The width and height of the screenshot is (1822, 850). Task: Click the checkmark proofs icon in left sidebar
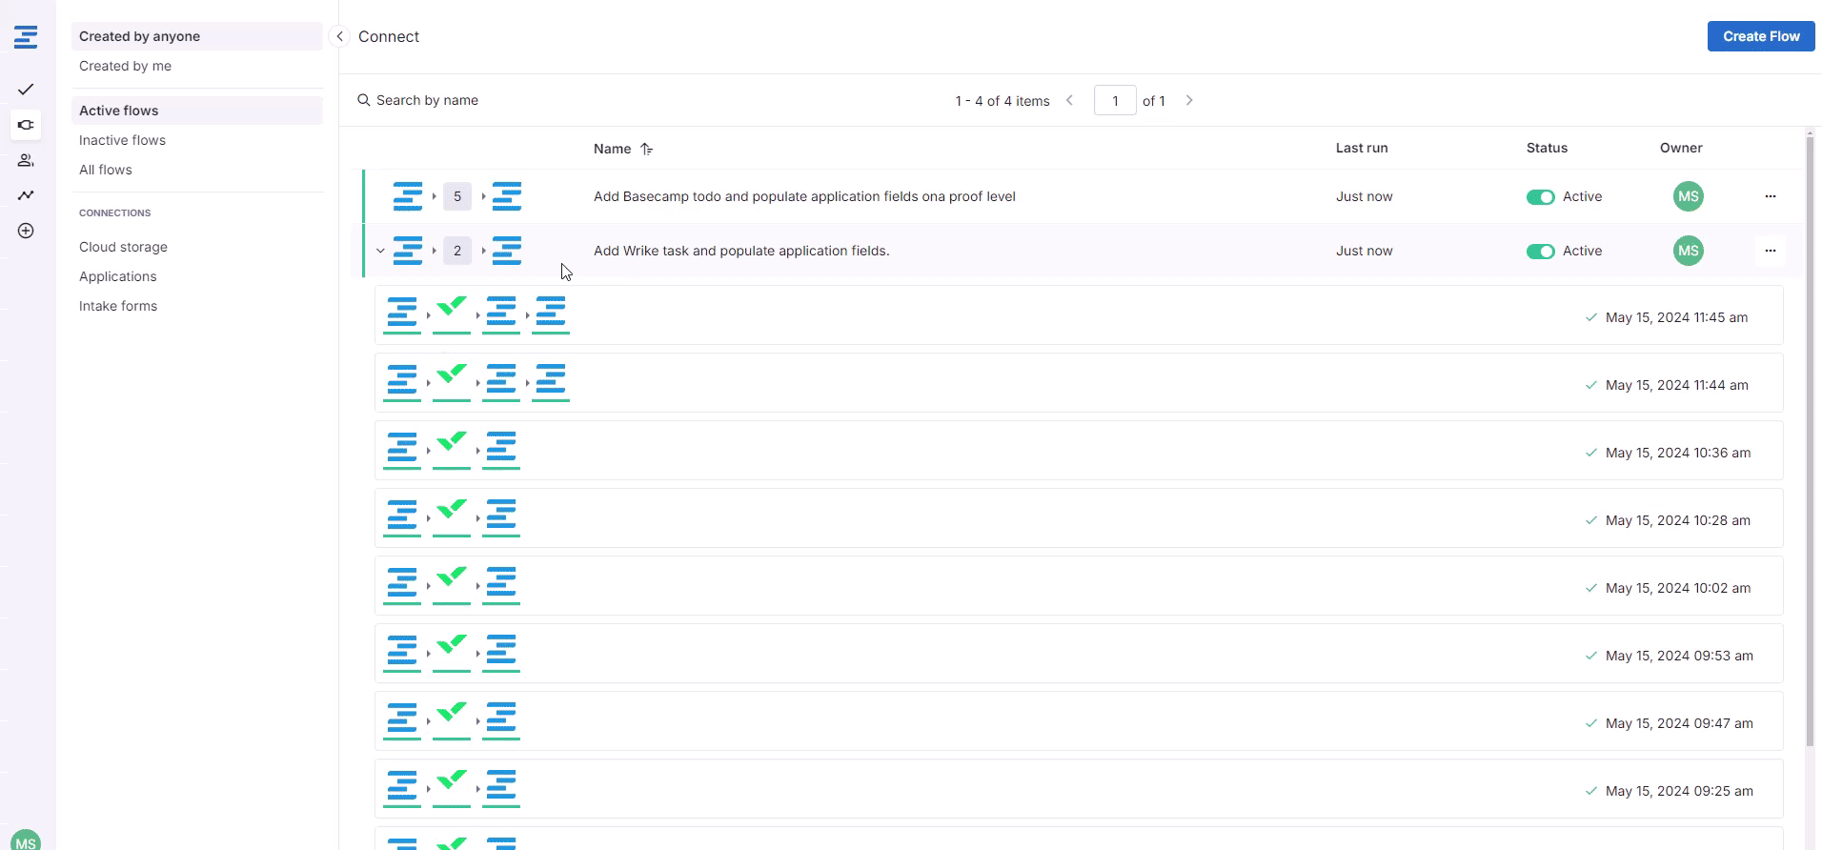click(26, 90)
